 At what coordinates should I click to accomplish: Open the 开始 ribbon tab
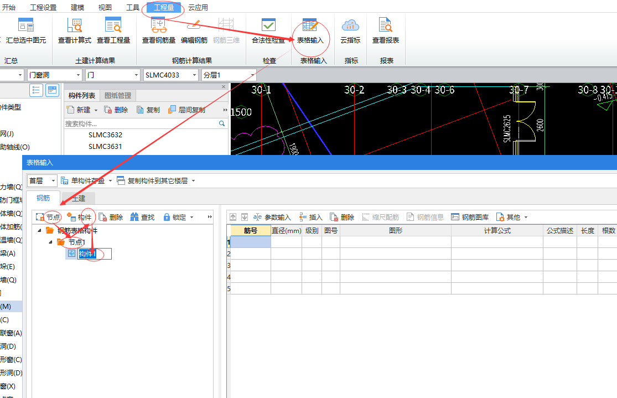tap(9, 7)
